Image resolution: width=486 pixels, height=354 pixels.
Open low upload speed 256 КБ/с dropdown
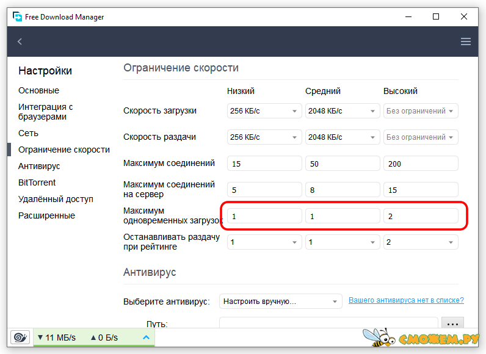coord(264,137)
